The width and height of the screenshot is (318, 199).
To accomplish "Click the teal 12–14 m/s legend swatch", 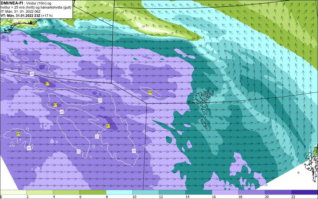I will (x=172, y=192).
